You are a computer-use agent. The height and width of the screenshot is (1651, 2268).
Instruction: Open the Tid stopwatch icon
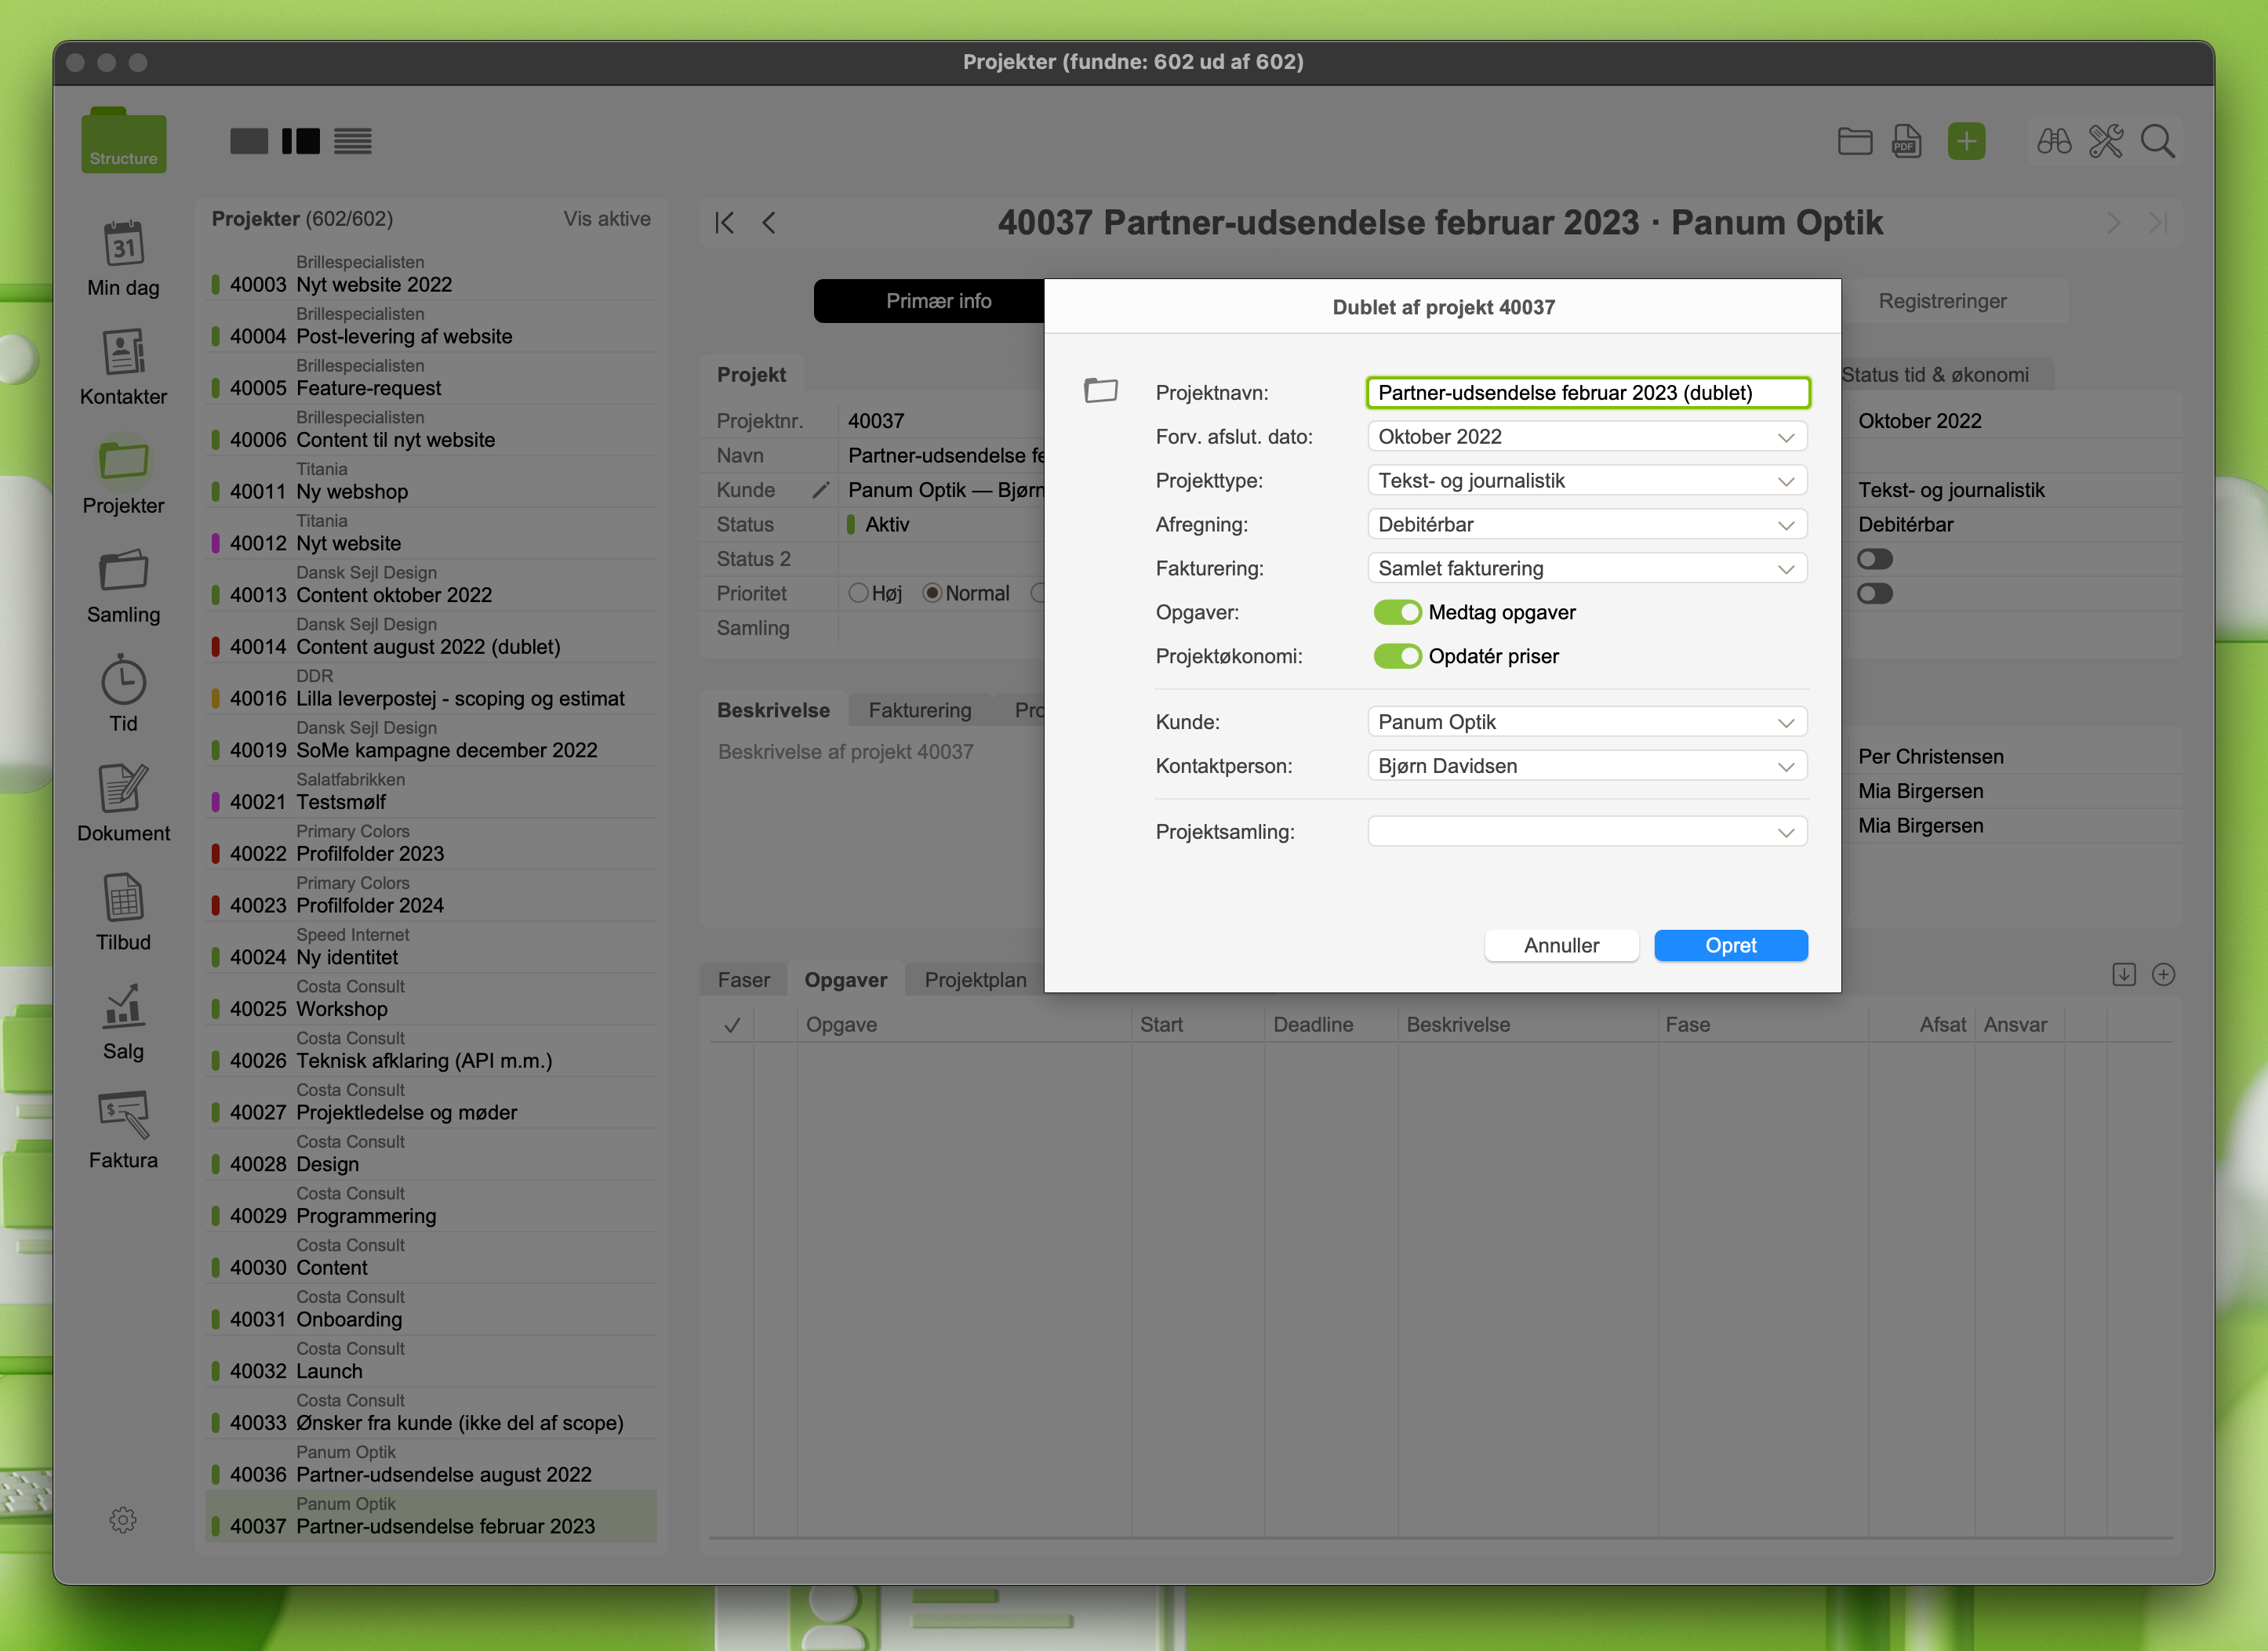pyautogui.click(x=123, y=680)
